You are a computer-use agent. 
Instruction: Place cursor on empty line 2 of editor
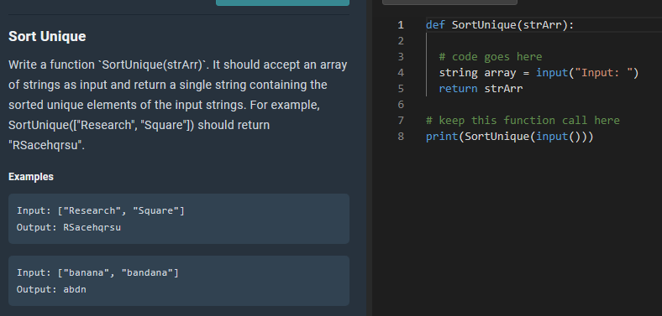coord(540,41)
